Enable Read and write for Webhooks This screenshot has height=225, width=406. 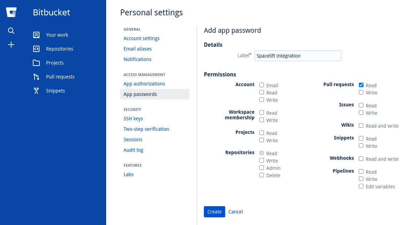361,158
